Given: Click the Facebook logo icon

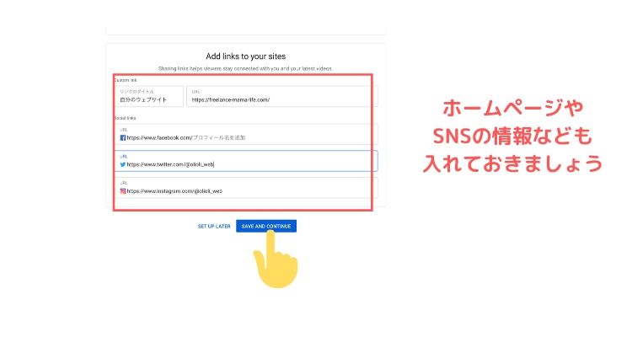Looking at the screenshot, I should [x=122, y=138].
